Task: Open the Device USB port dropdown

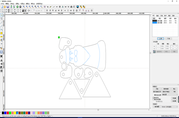Action: (x=170, y=107)
